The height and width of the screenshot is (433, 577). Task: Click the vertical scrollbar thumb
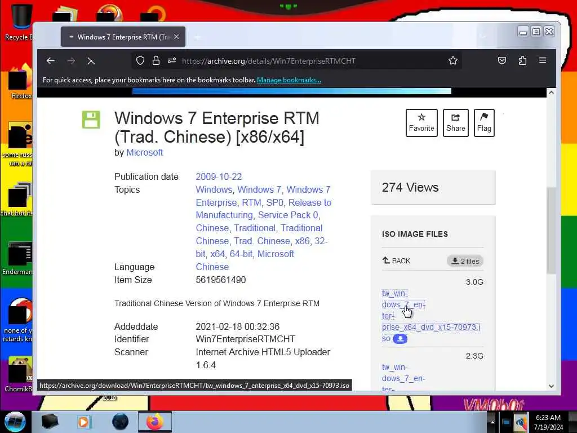[x=551, y=231]
